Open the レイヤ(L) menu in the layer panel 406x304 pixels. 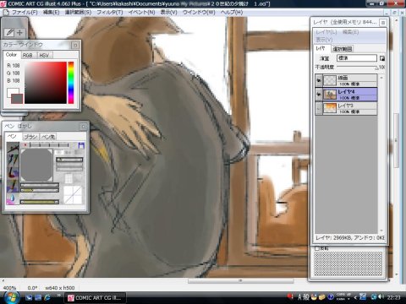pyautogui.click(x=326, y=32)
